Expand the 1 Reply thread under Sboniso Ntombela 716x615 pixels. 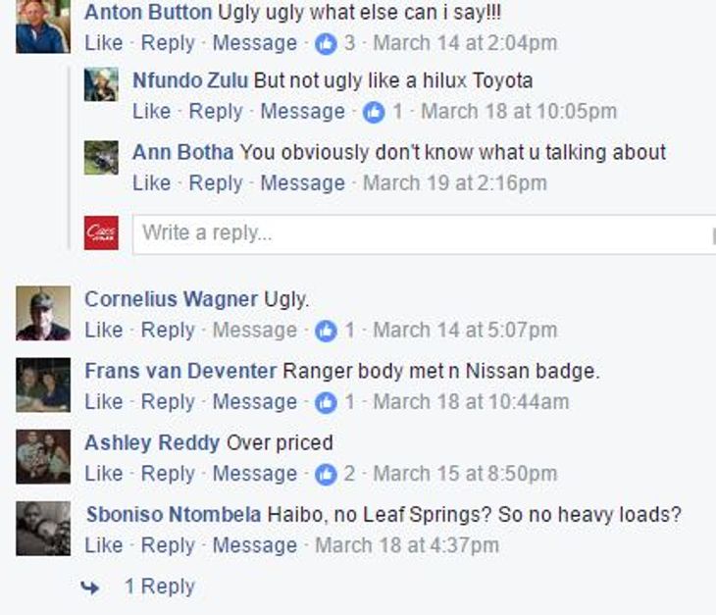(159, 587)
